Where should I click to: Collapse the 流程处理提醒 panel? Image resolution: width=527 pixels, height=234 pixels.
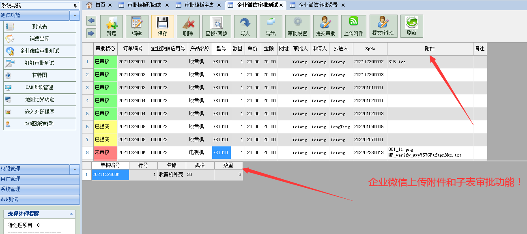[71, 214]
